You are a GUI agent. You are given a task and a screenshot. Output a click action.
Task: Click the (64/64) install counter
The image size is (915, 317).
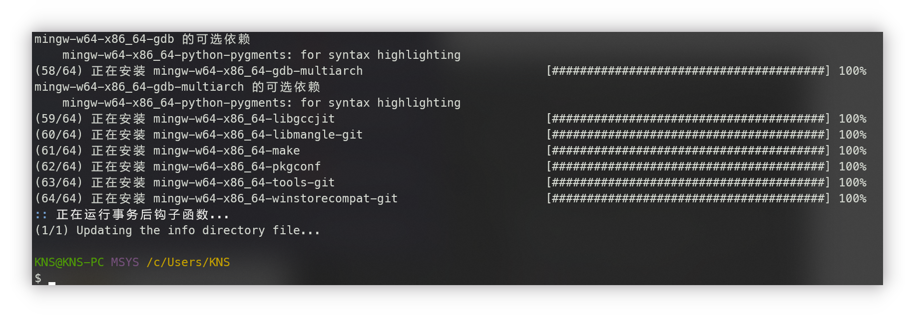point(58,198)
